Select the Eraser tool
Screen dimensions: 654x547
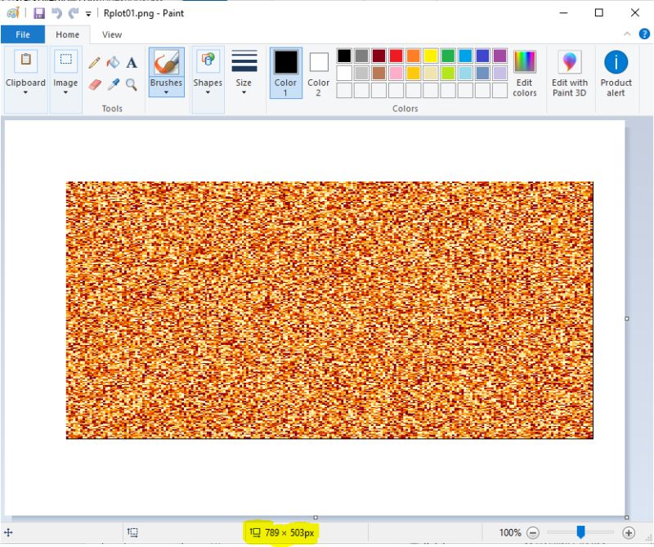[94, 83]
